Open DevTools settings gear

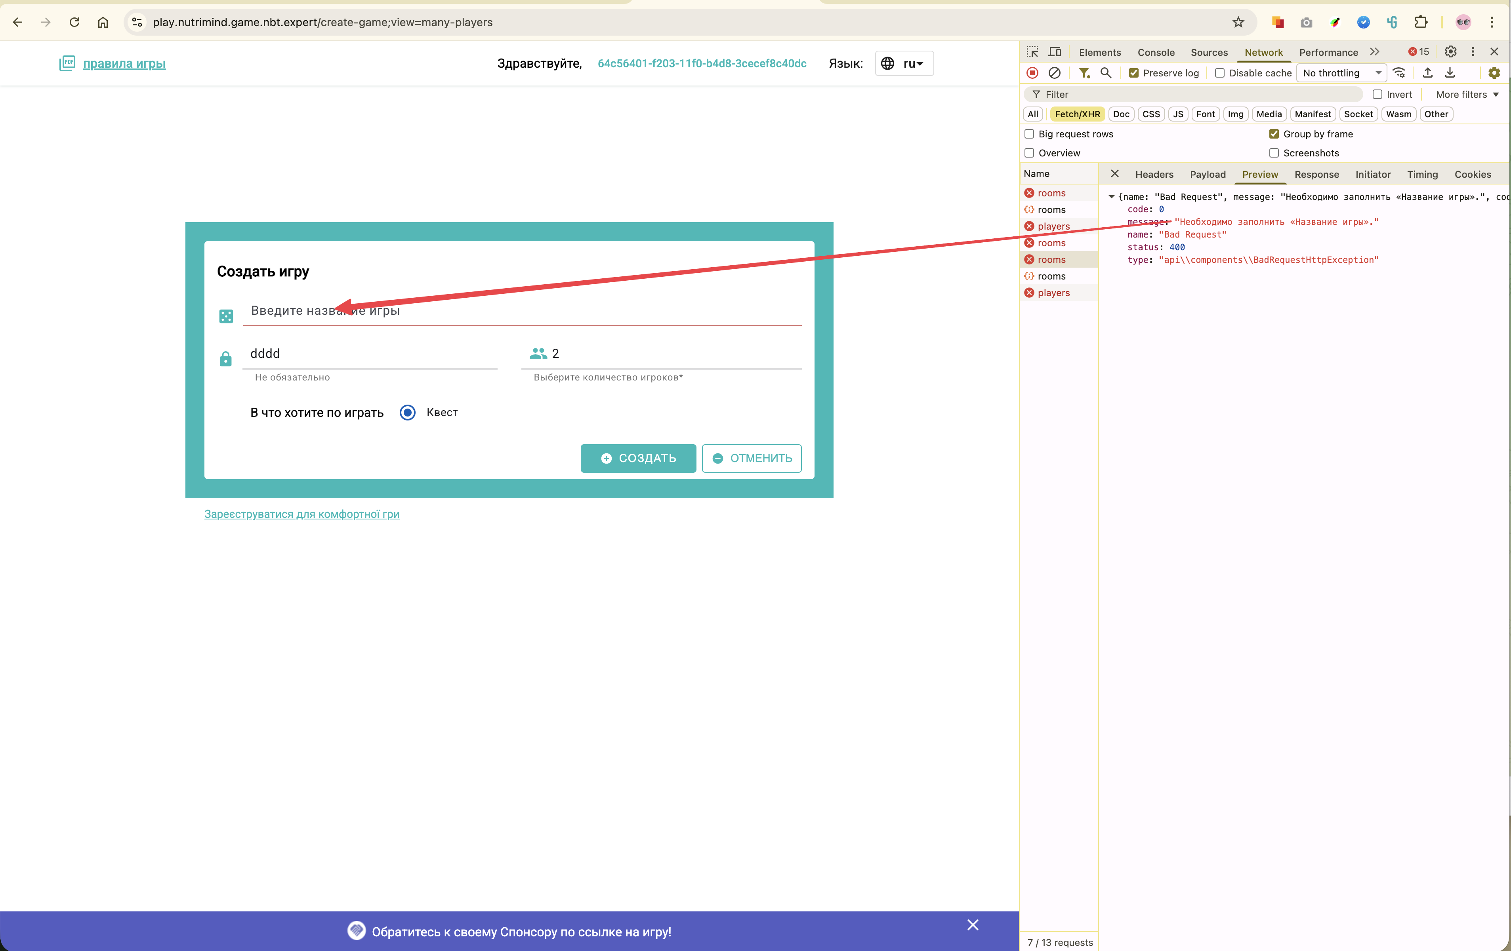(x=1450, y=52)
